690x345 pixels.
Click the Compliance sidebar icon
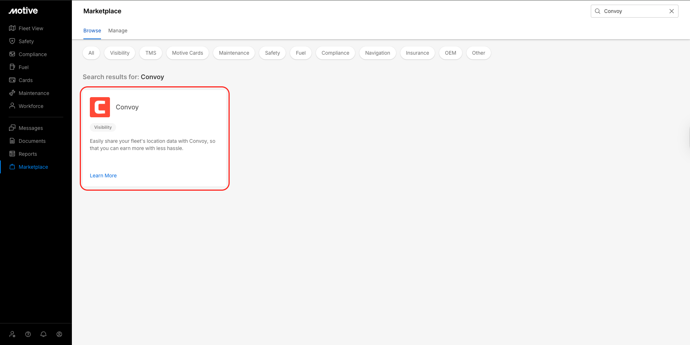point(12,54)
